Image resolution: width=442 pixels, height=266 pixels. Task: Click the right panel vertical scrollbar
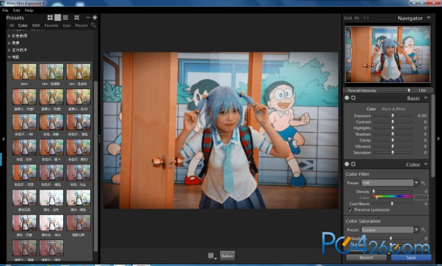click(433, 135)
